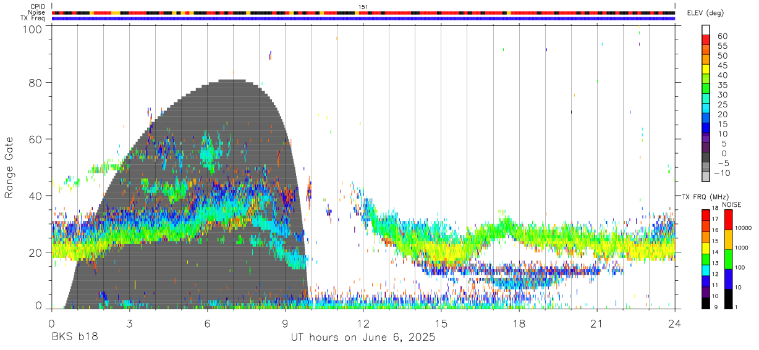Click the Noise row label
Viewport: 759px width, 350px height.
tap(38, 12)
